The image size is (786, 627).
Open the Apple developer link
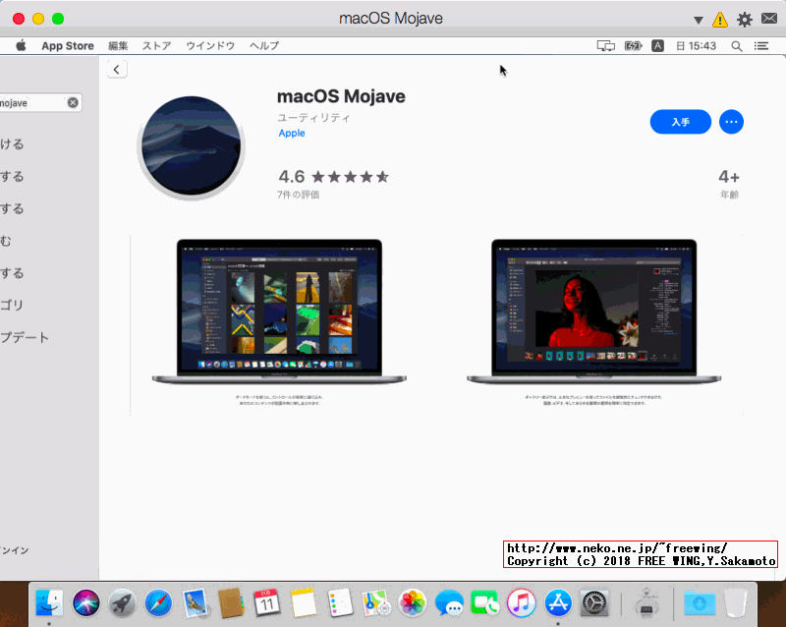291,133
